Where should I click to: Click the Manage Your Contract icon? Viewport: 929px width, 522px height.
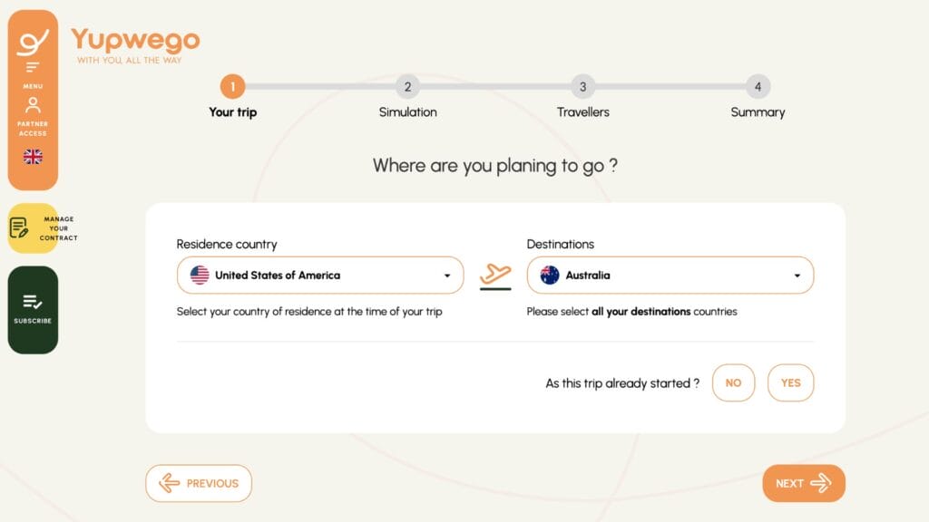pyautogui.click(x=19, y=227)
